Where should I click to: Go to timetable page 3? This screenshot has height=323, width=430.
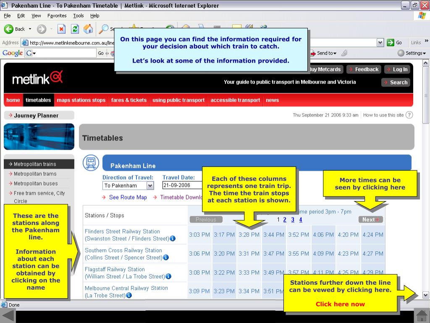(x=293, y=220)
